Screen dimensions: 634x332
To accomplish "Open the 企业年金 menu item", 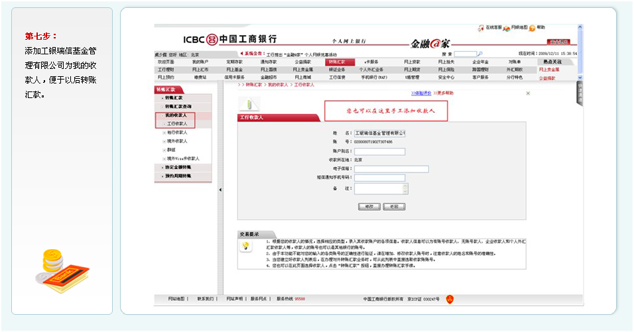I will (480, 62).
